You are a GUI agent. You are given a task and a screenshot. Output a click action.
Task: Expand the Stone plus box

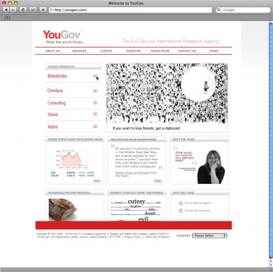95,114
